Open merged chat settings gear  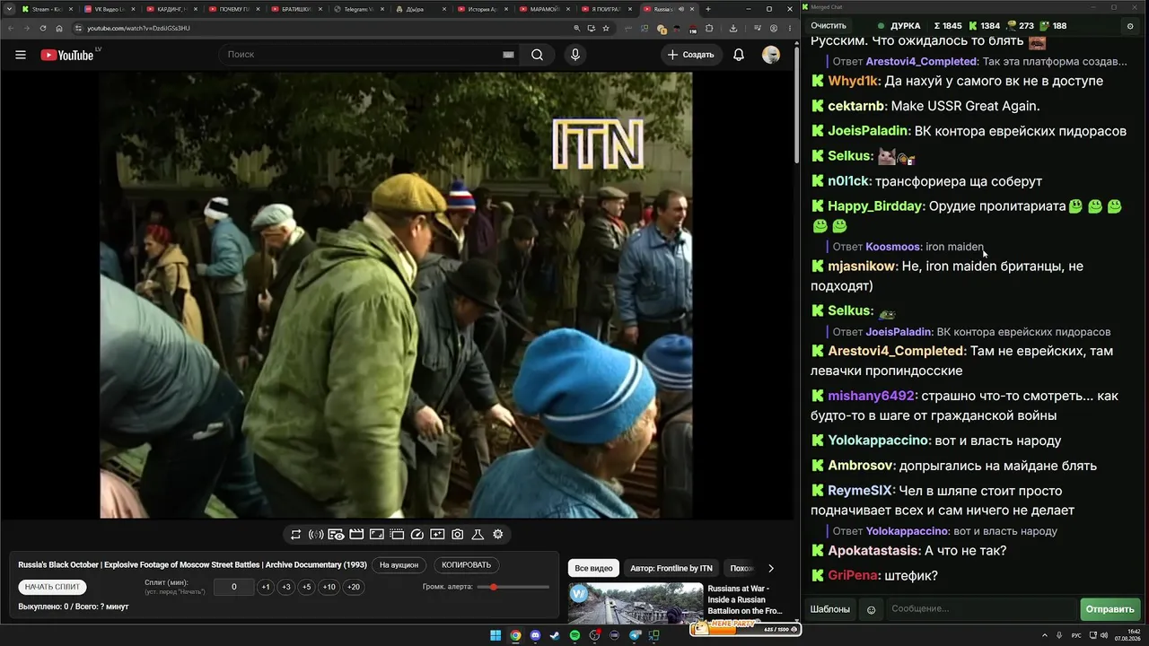point(1130,26)
